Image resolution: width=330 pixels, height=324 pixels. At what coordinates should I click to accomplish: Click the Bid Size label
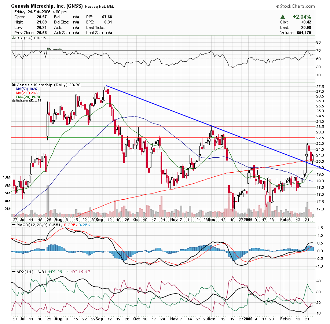point(62,22)
